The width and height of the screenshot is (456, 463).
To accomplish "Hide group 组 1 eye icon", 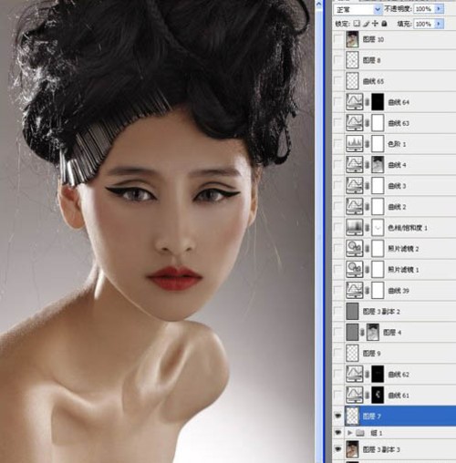I will tap(338, 433).
